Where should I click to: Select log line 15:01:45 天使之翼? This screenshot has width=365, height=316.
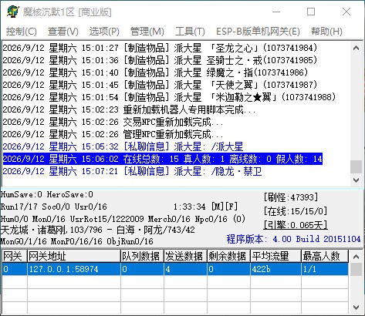[160, 85]
